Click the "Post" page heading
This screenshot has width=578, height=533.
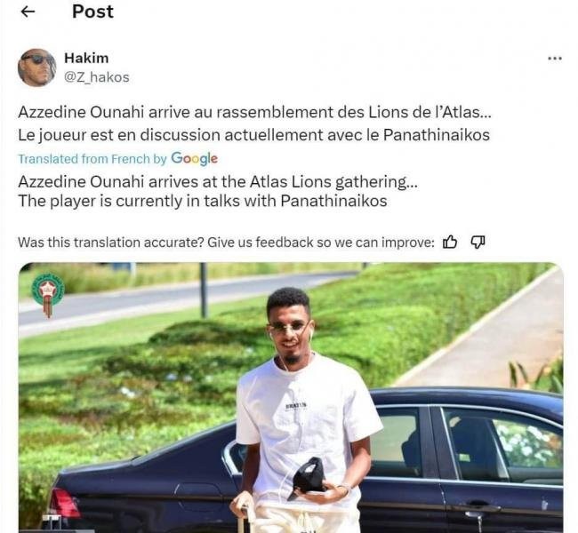point(92,12)
